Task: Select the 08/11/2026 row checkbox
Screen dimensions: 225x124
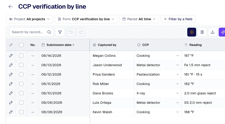Action: point(21,84)
